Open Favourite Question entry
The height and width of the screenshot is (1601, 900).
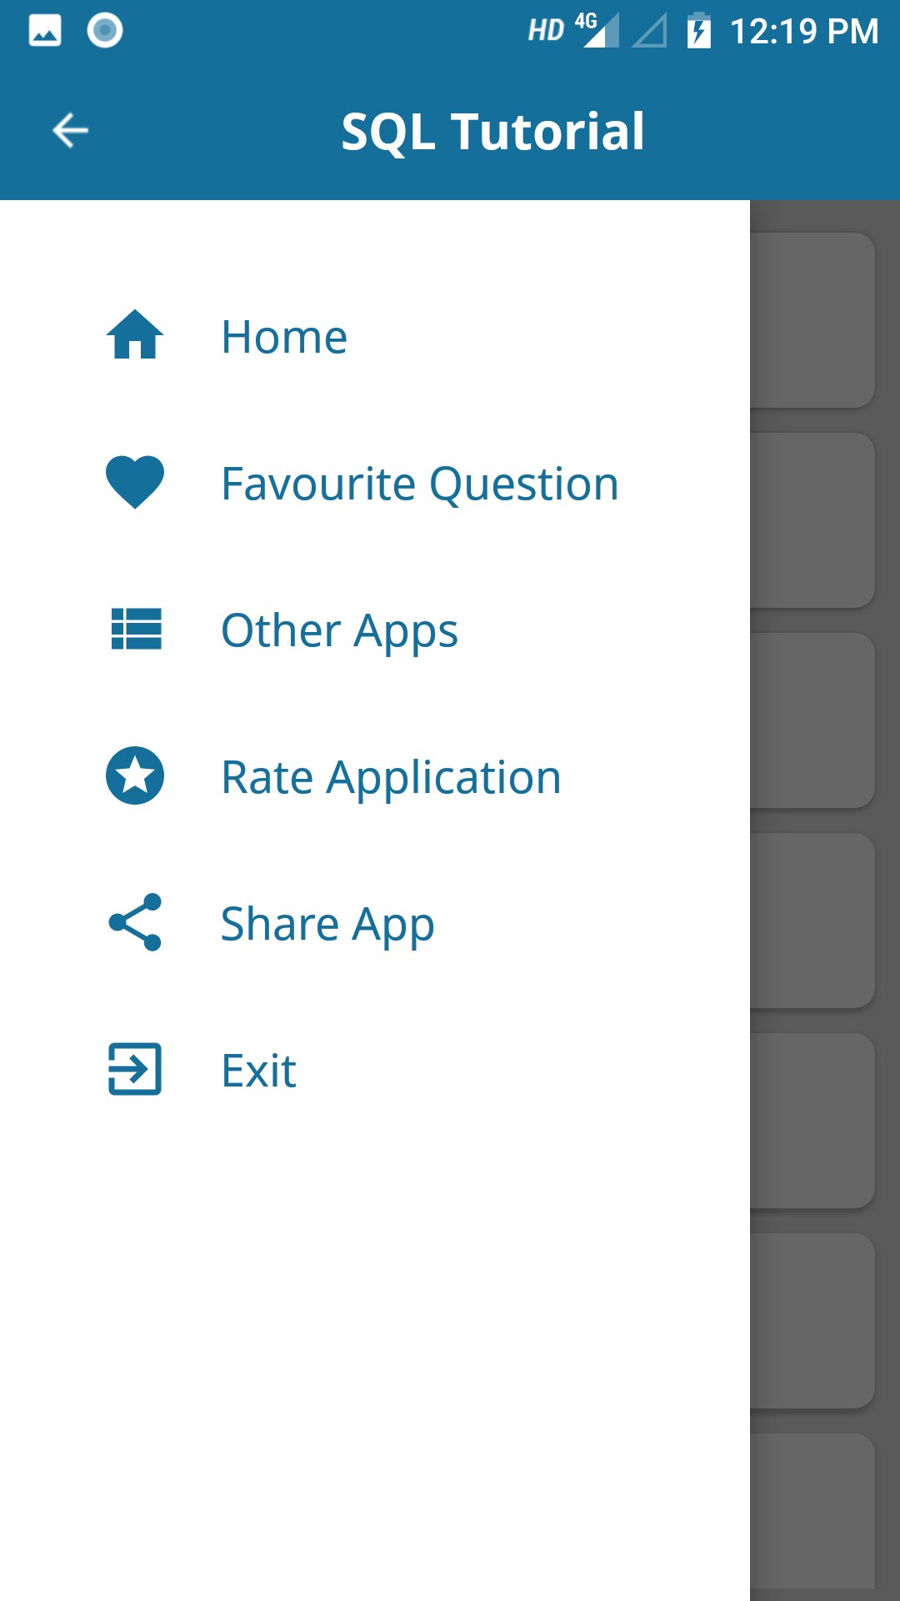(x=375, y=482)
